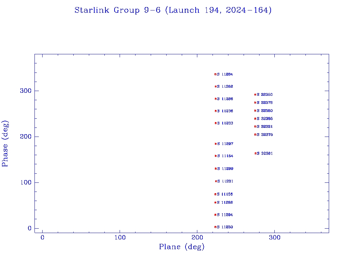Click the red marker beside S 11233
Viewport: 346px width, 259px height.
[x=216, y=123]
